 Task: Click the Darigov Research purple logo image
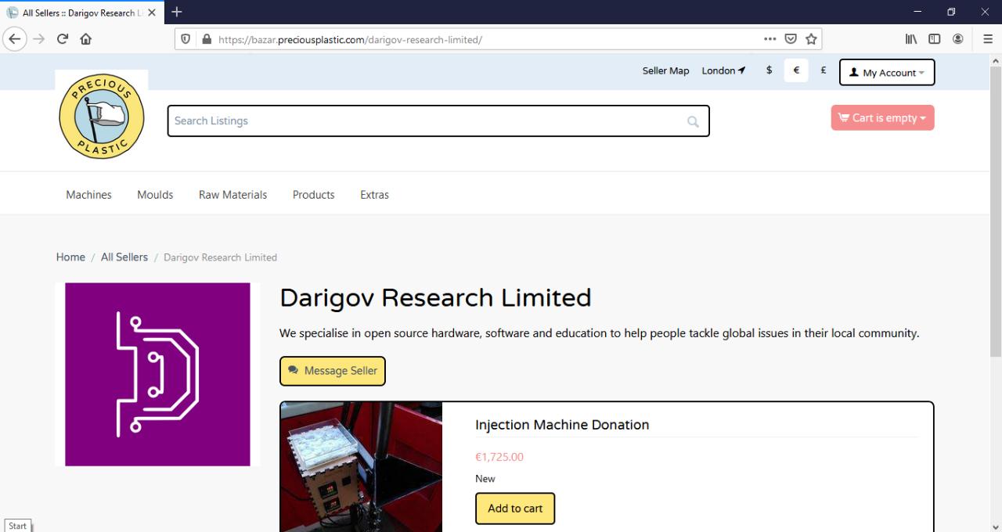tap(157, 375)
